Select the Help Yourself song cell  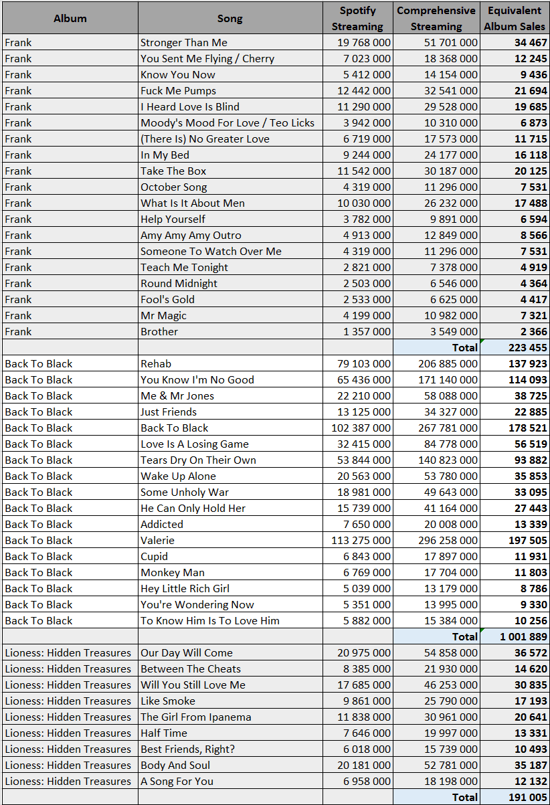[x=230, y=219]
